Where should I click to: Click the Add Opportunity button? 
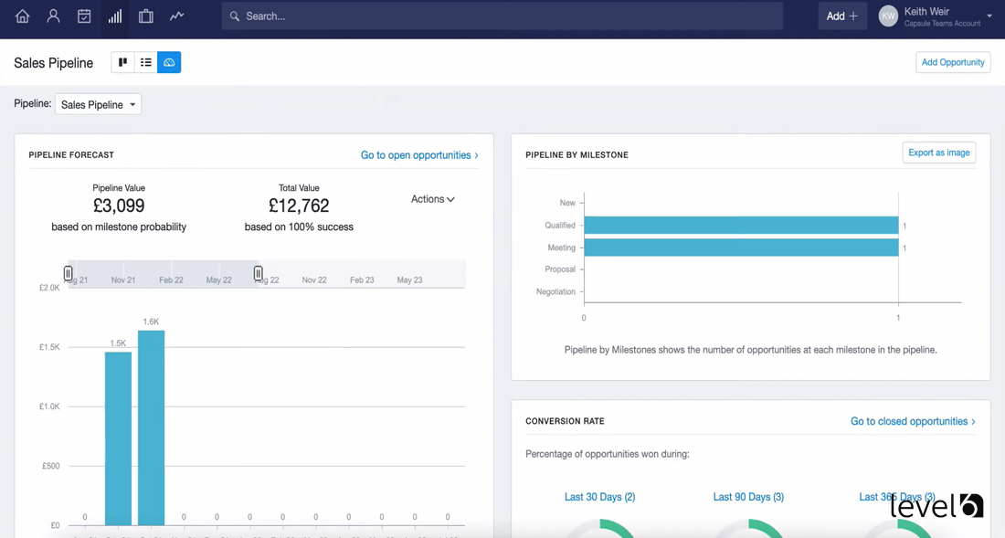tap(953, 62)
